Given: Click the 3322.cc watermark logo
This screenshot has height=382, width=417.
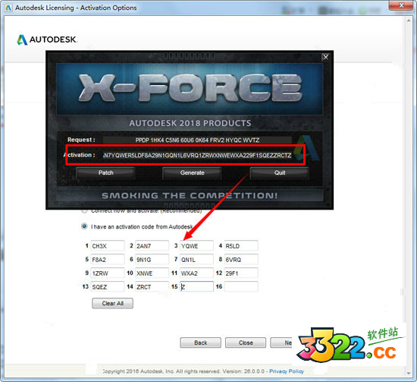Looking at the screenshot, I should point(350,343).
